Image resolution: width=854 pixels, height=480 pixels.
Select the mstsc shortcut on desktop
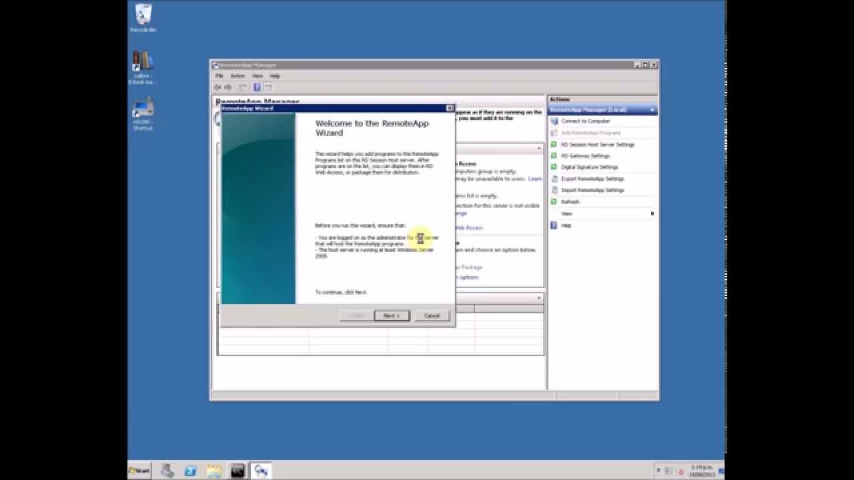143,113
